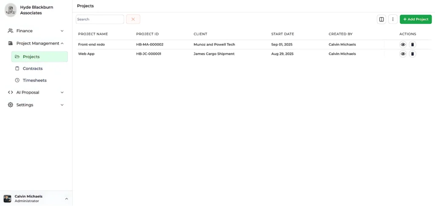Sort by Start Date column header
The width and height of the screenshot is (435, 206).
[282, 34]
